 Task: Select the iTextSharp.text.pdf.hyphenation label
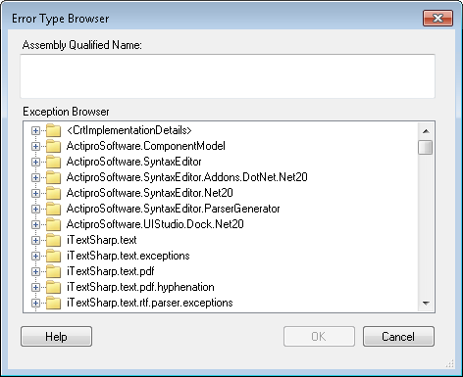[x=140, y=287]
